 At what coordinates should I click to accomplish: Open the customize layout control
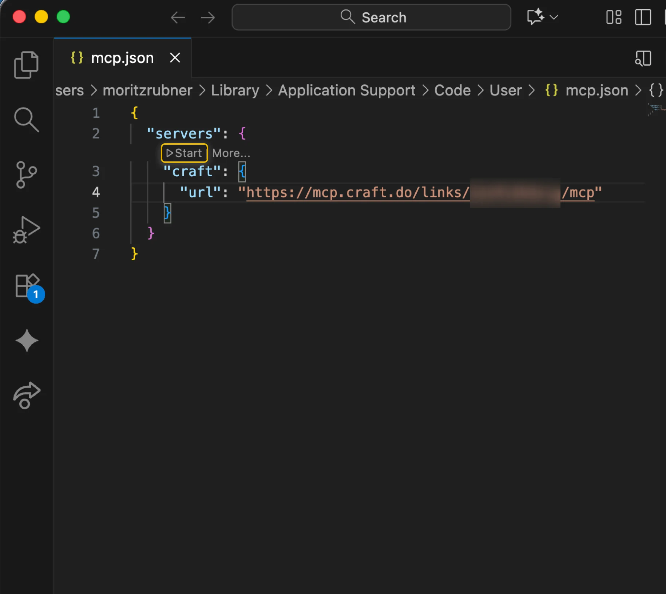click(614, 17)
